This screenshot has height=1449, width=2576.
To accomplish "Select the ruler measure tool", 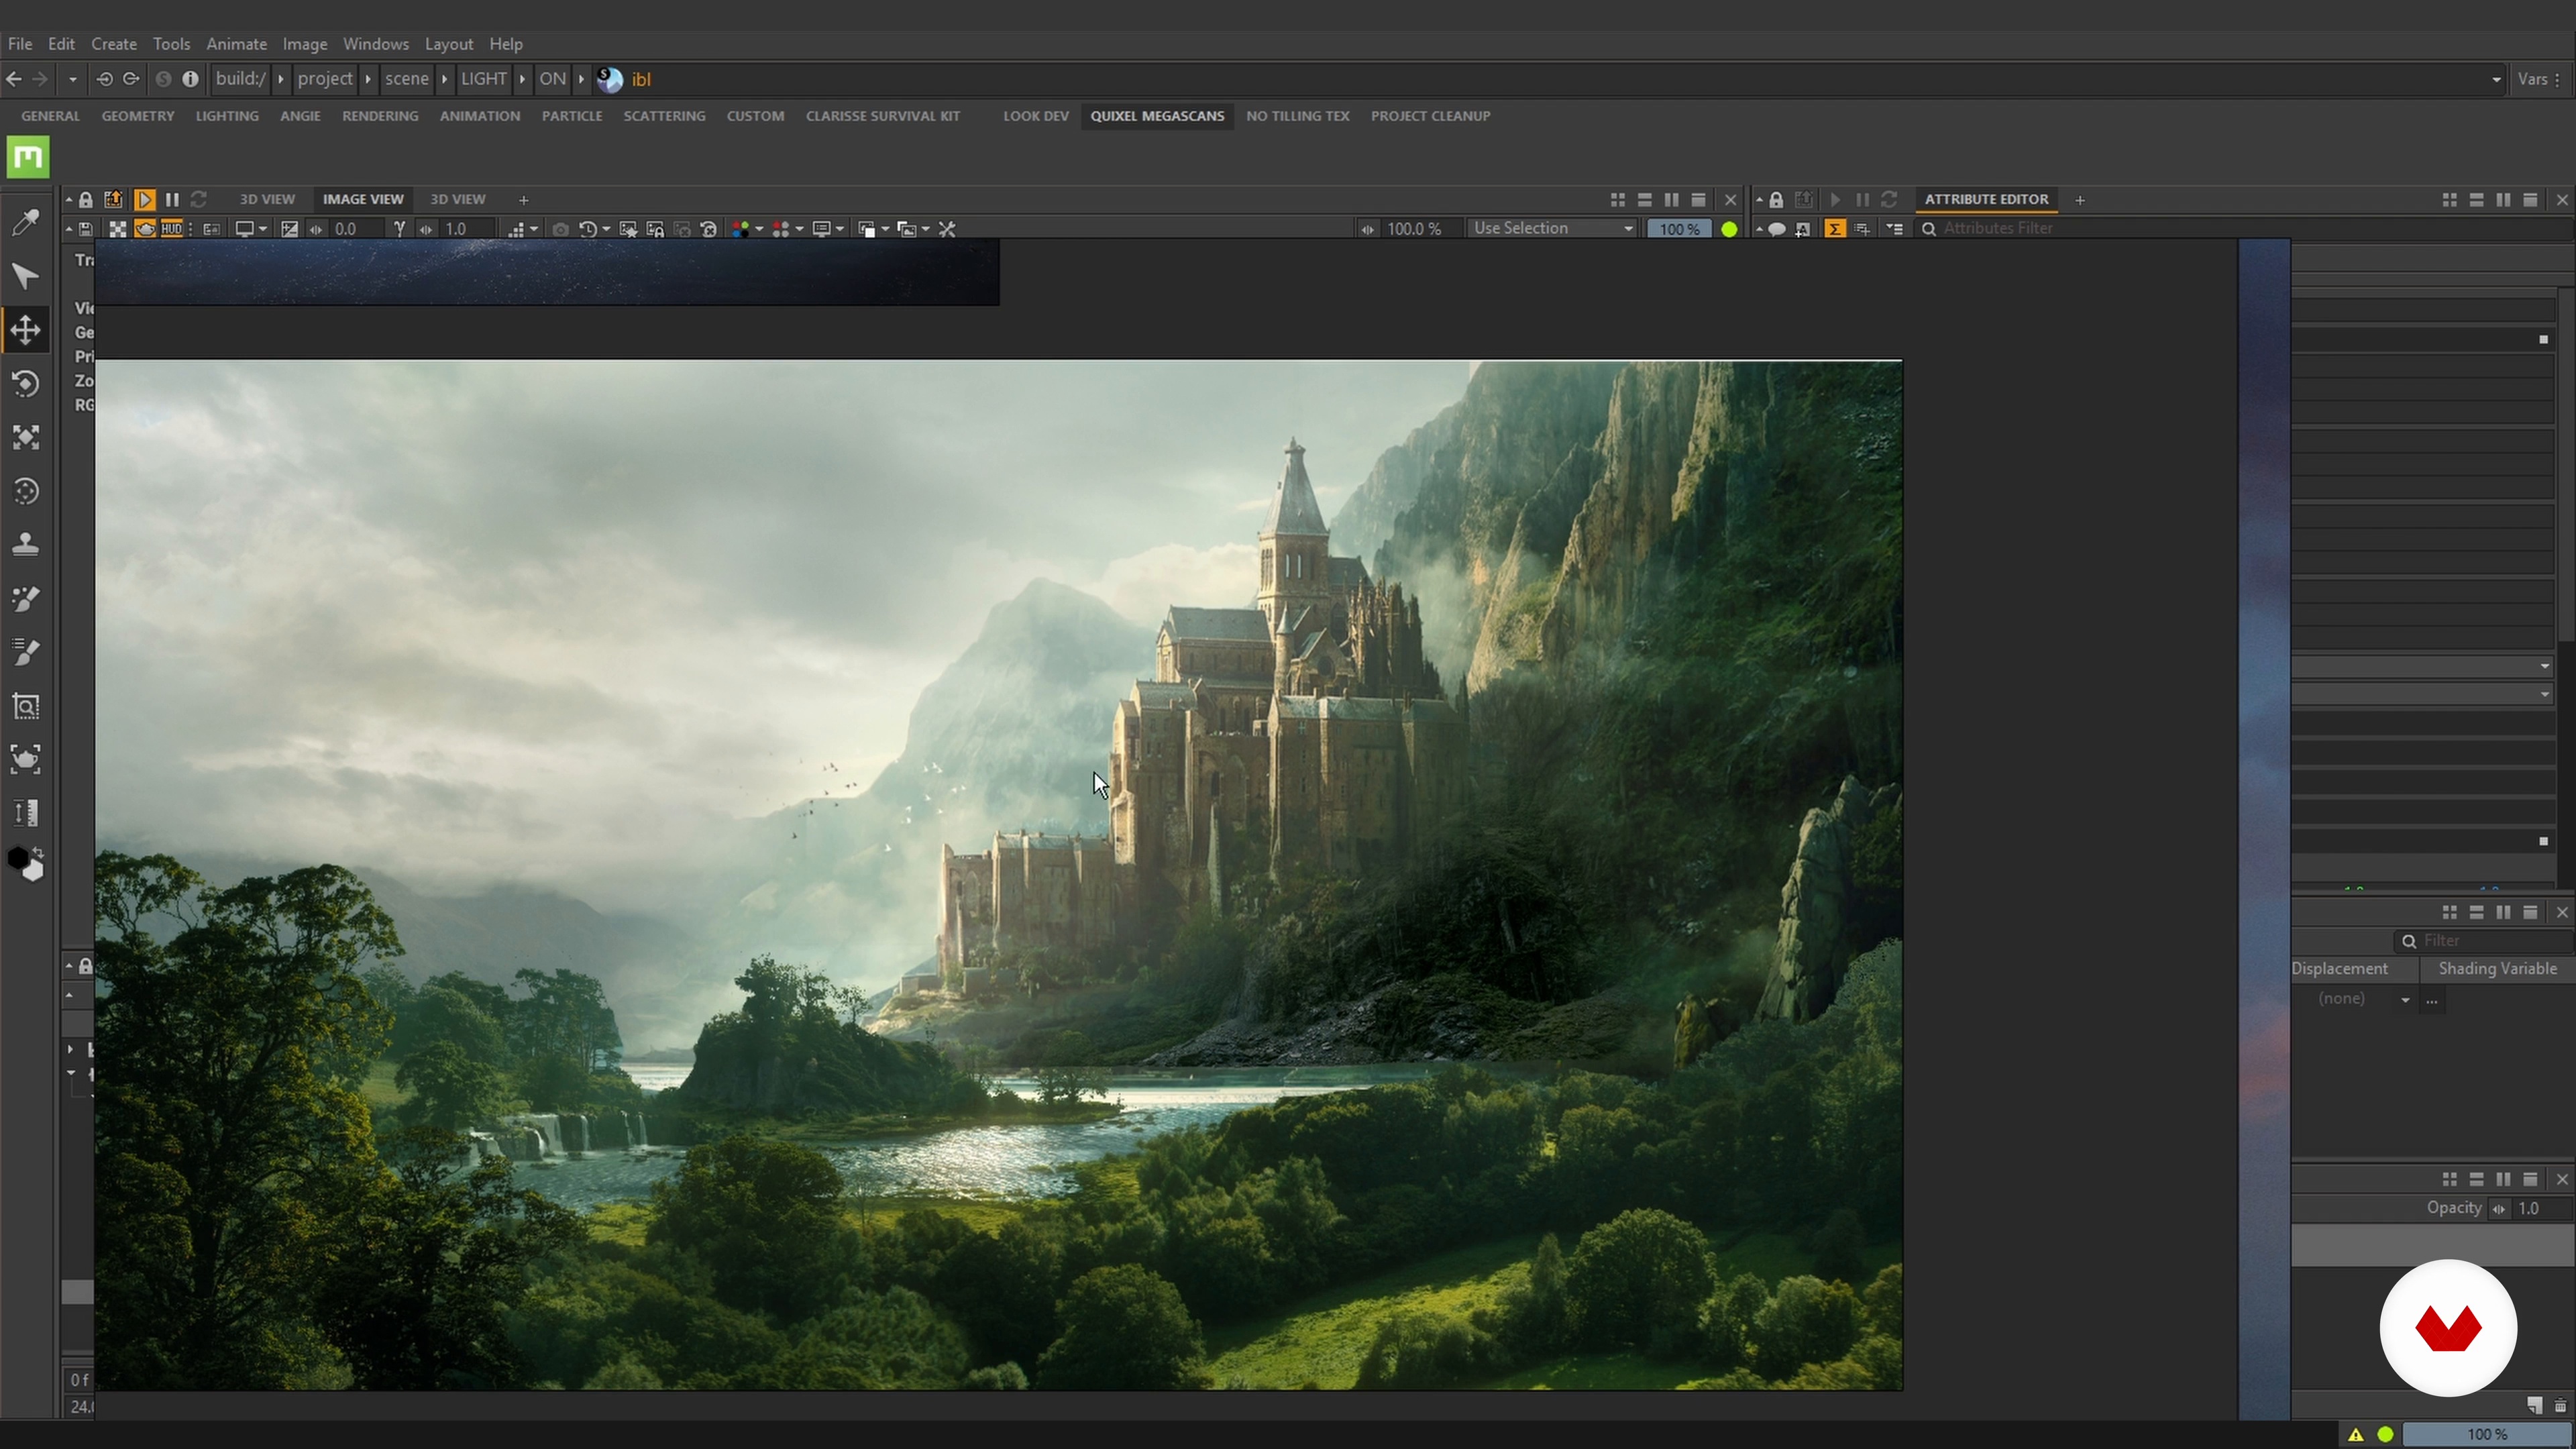I will click(x=26, y=813).
